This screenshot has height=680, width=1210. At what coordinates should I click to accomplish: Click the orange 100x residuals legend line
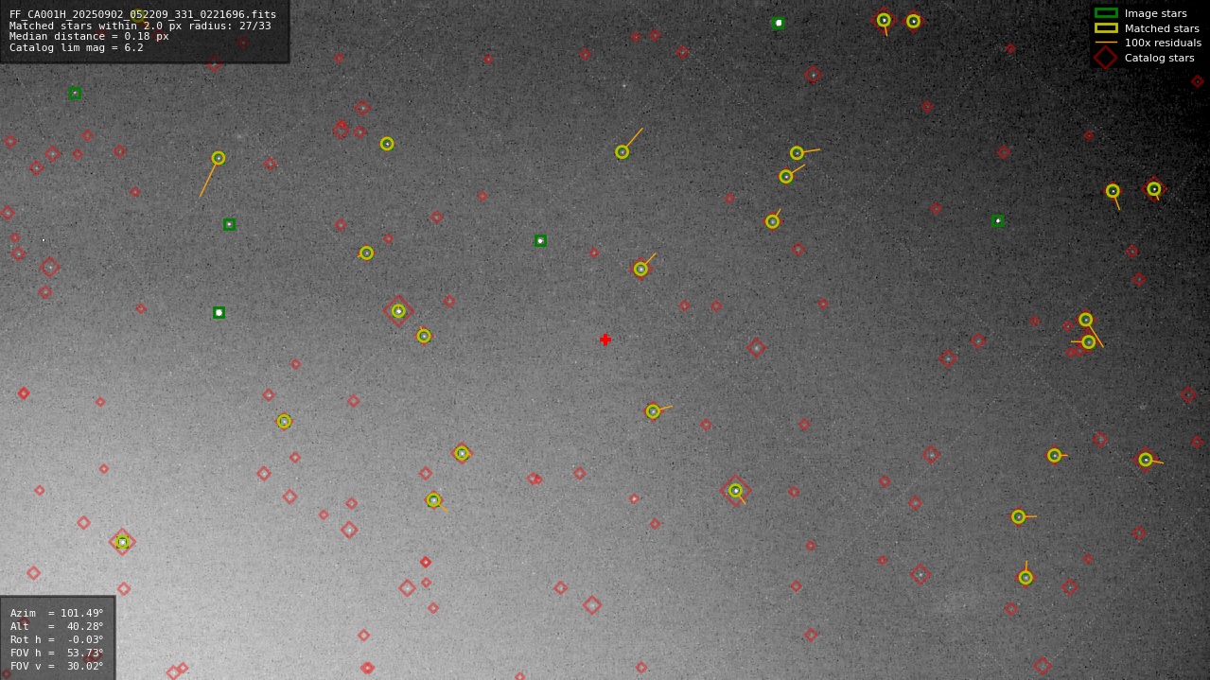[1106, 43]
